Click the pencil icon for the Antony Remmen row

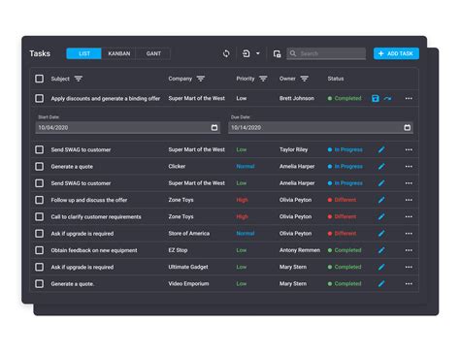pos(381,250)
